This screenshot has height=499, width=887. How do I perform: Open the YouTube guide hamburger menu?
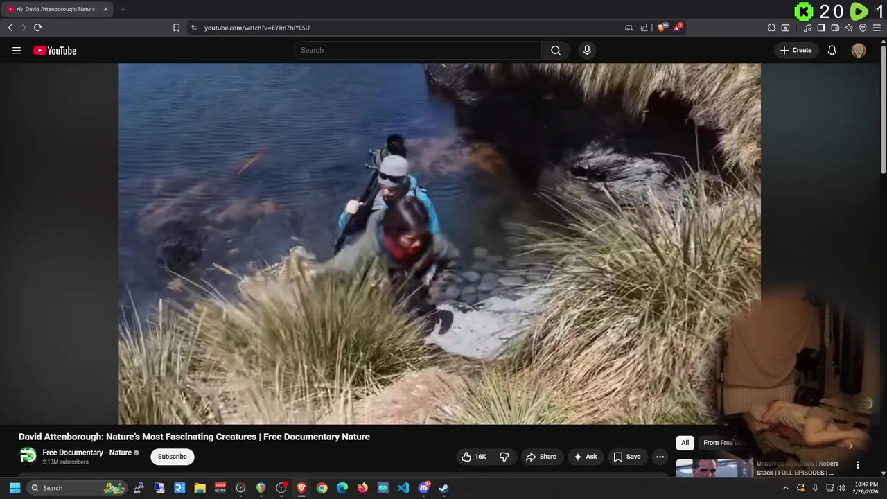pyautogui.click(x=17, y=50)
